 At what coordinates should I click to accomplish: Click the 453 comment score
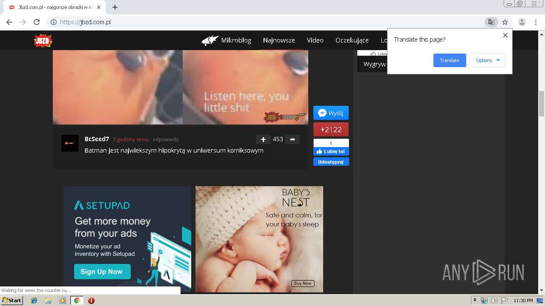click(x=278, y=139)
